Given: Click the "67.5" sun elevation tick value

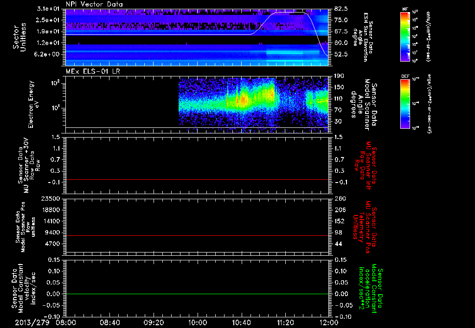Looking at the screenshot, I should (341, 32).
